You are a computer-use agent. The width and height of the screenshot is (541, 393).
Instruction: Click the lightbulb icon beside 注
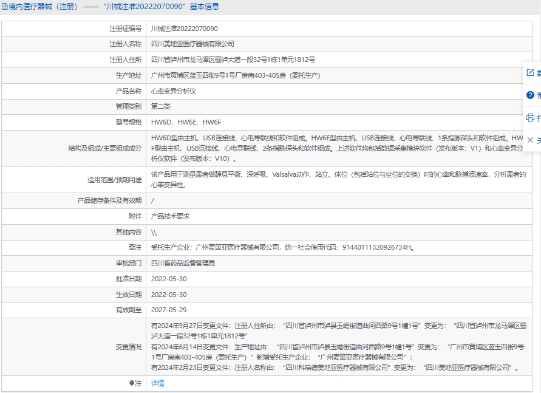pos(131,383)
